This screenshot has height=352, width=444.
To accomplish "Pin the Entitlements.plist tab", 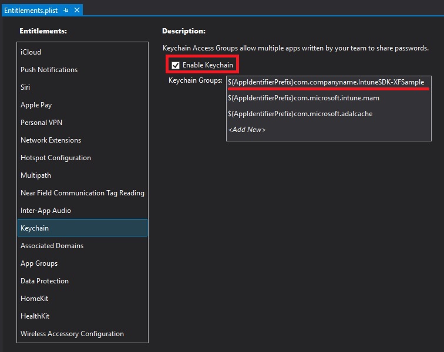I will tap(66, 11).
